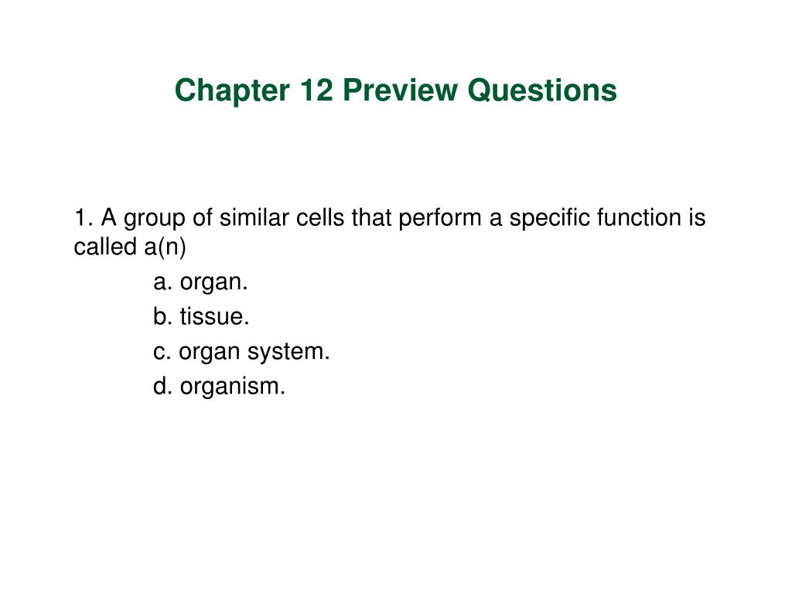
Task: Click the word similar in the question
Action: (x=254, y=217)
